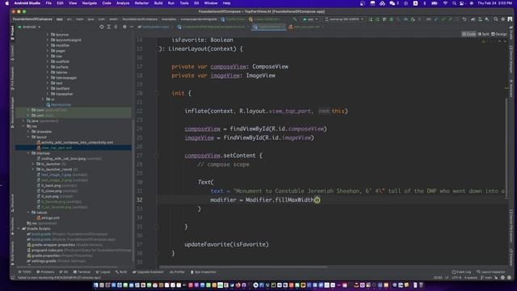Open the samsung device selector dropdown
Image resolution: width=517 pixels, height=291 pixels.
(344, 19)
